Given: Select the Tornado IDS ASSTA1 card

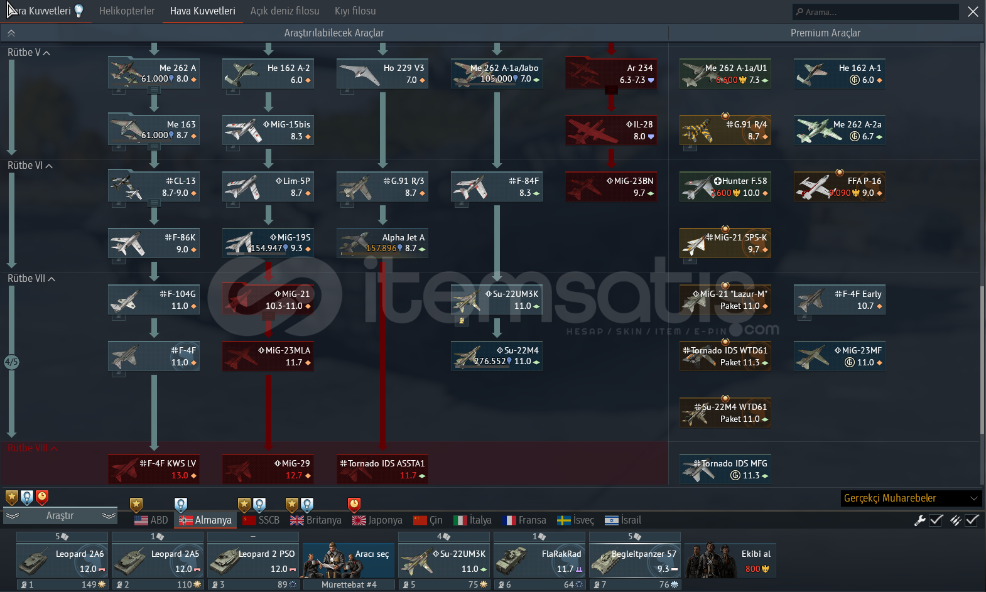Looking at the screenshot, I should [x=382, y=469].
